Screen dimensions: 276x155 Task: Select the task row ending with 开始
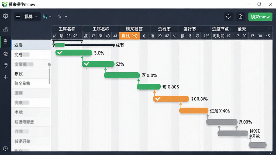coord(31,141)
